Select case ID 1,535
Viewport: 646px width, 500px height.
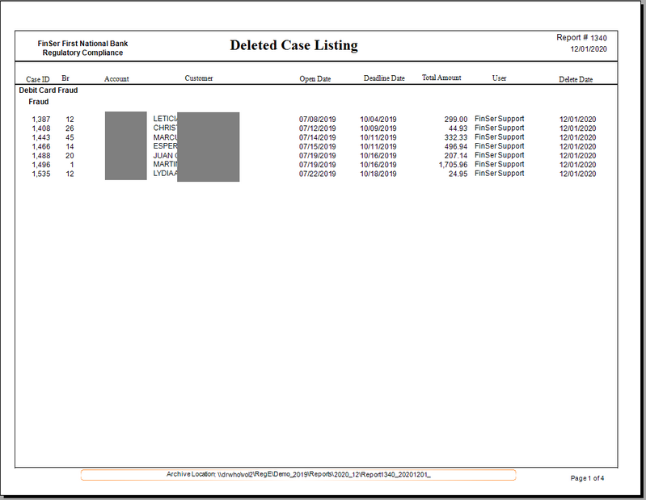click(x=41, y=174)
